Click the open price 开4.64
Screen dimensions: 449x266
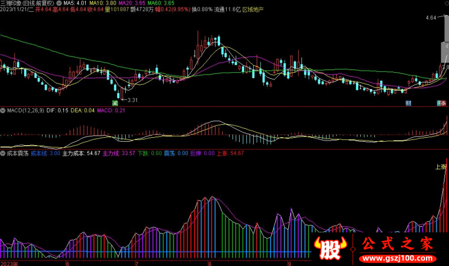point(43,10)
